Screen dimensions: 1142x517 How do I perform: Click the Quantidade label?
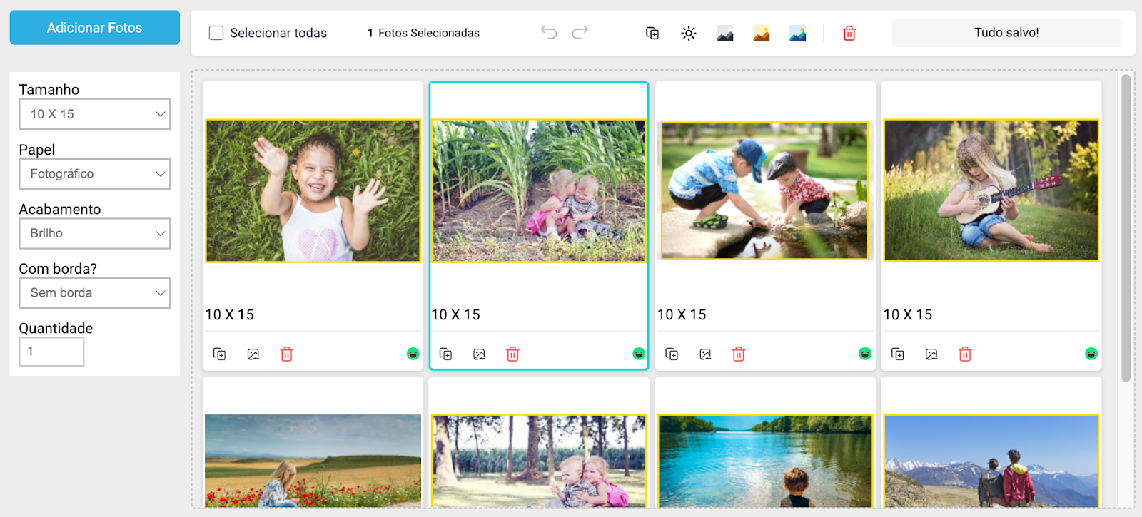tap(56, 328)
